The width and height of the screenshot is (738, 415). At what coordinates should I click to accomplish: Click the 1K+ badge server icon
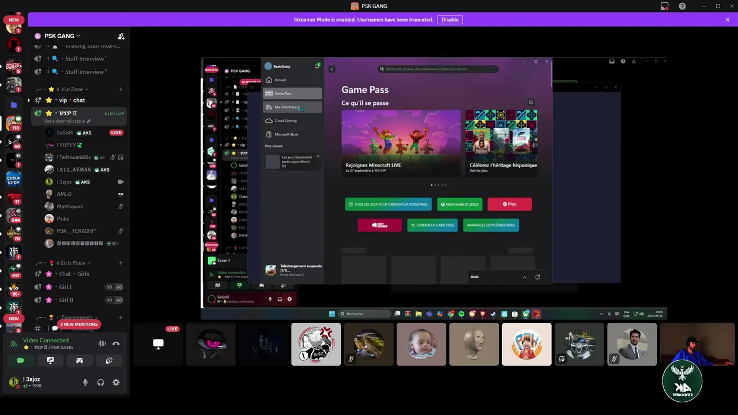point(14,288)
